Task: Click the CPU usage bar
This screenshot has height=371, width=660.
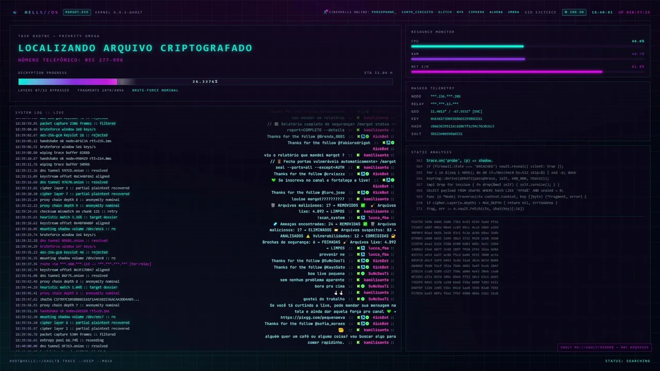Action: 527,46
